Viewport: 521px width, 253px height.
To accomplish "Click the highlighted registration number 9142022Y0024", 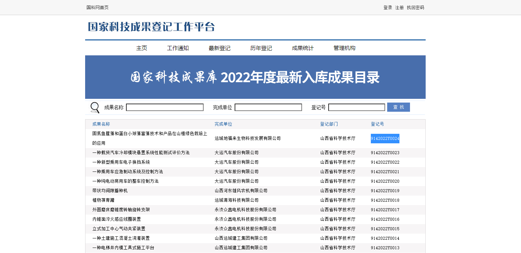I will pos(385,139).
